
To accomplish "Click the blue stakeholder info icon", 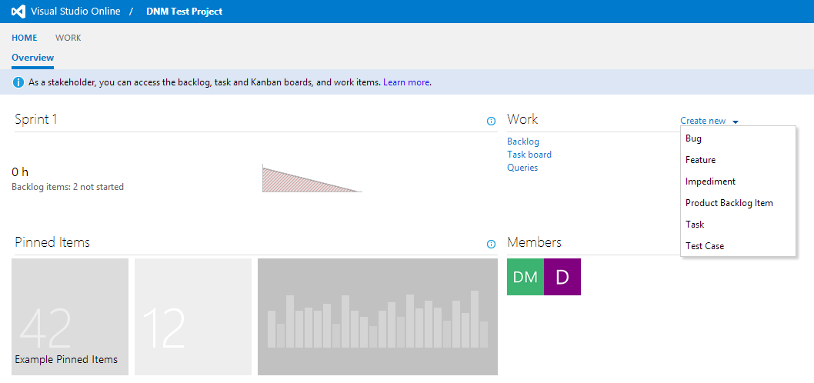I will pos(18,82).
